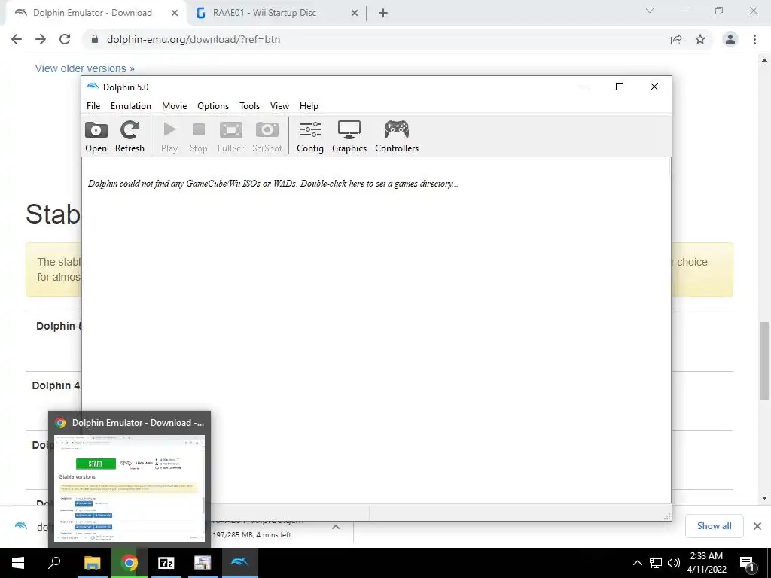The height and width of the screenshot is (578, 771).
Task: Click the volume icon in system tray
Action: (x=674, y=563)
